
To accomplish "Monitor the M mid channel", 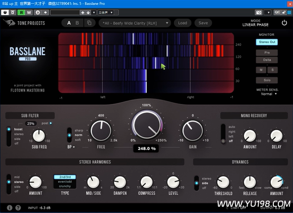I will point(261,70).
